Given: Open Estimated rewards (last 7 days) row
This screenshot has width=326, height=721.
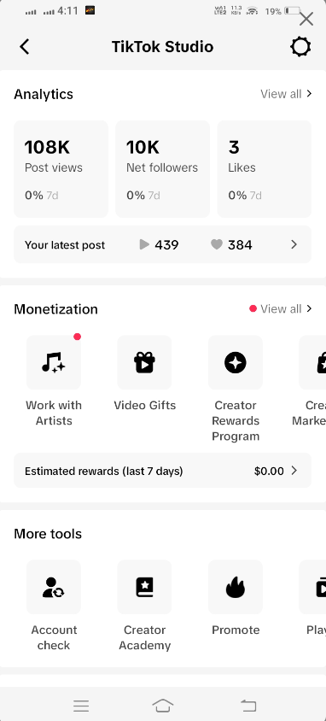Looking at the screenshot, I should click(x=162, y=471).
